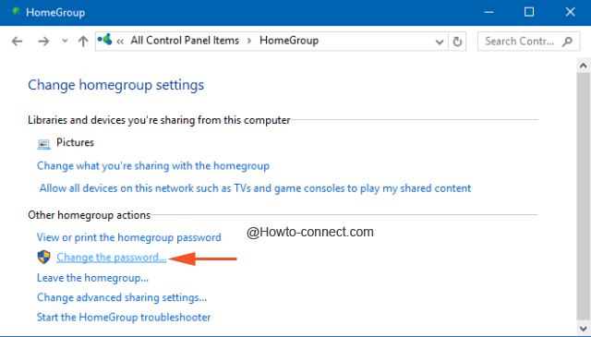
Task: Expand the breadcrumb arrow after All Control Panel Items
Action: (249, 41)
